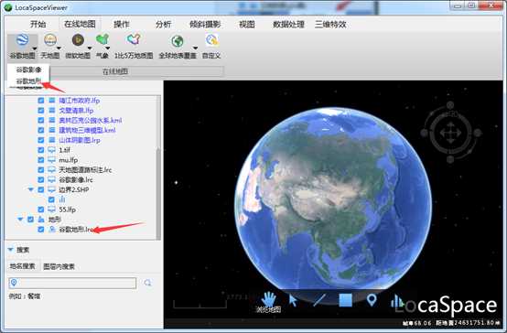The width and height of the screenshot is (507, 333).
Task: Switch to the 视图 ribbon tab
Action: pyautogui.click(x=247, y=25)
